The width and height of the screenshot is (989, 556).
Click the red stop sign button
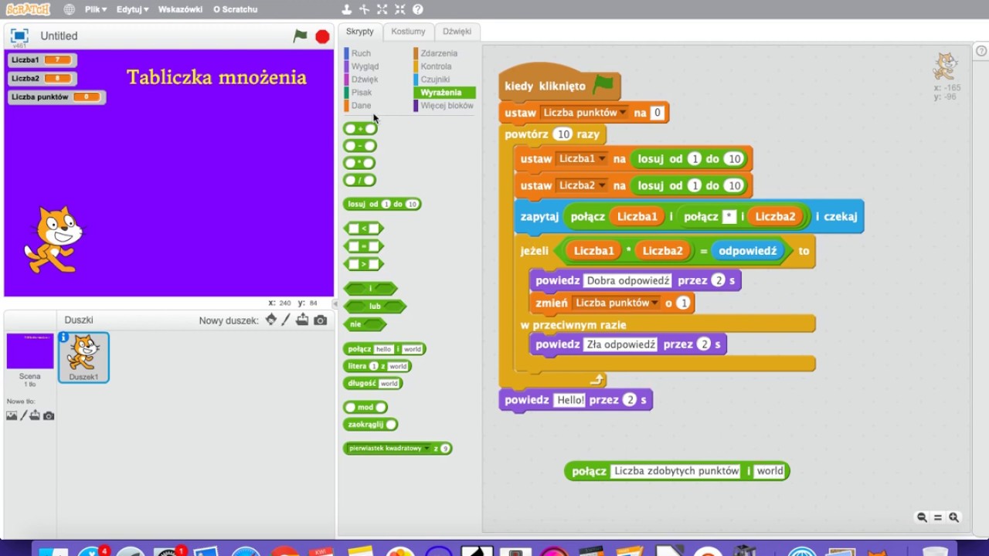coord(322,36)
